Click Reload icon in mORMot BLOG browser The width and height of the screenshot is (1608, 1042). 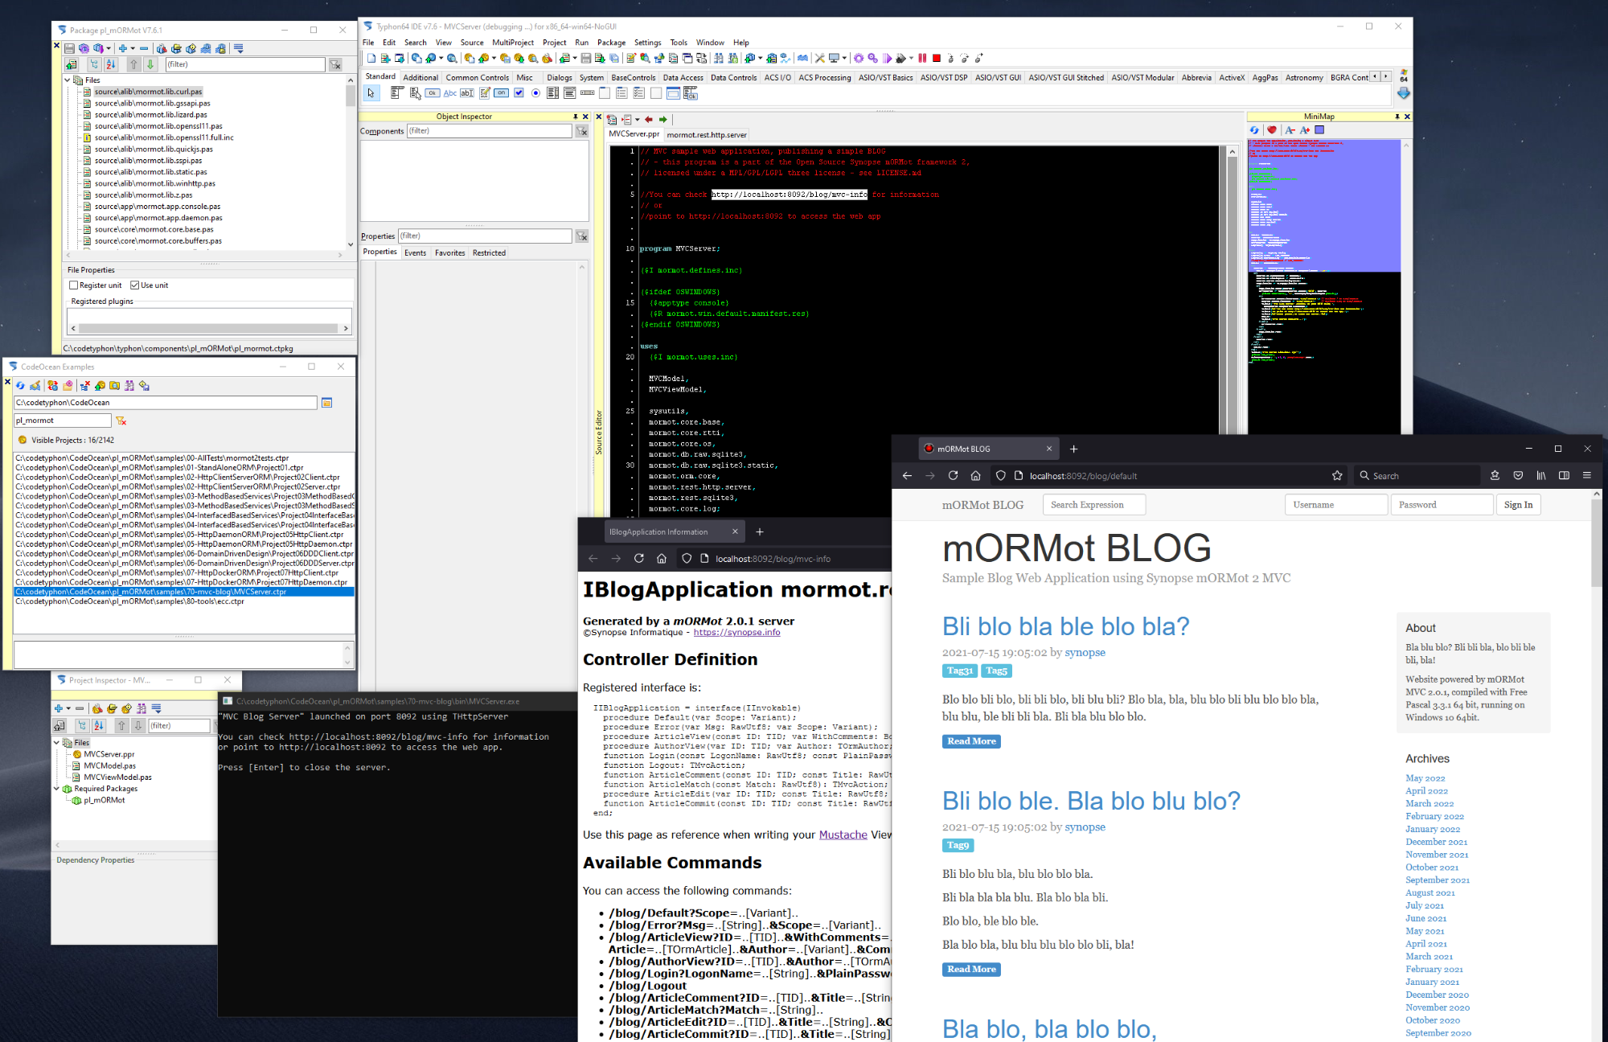953,475
